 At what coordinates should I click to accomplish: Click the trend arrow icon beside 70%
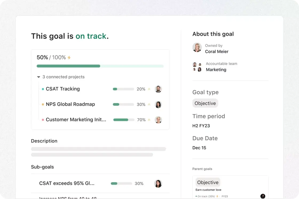pyautogui.click(x=149, y=120)
